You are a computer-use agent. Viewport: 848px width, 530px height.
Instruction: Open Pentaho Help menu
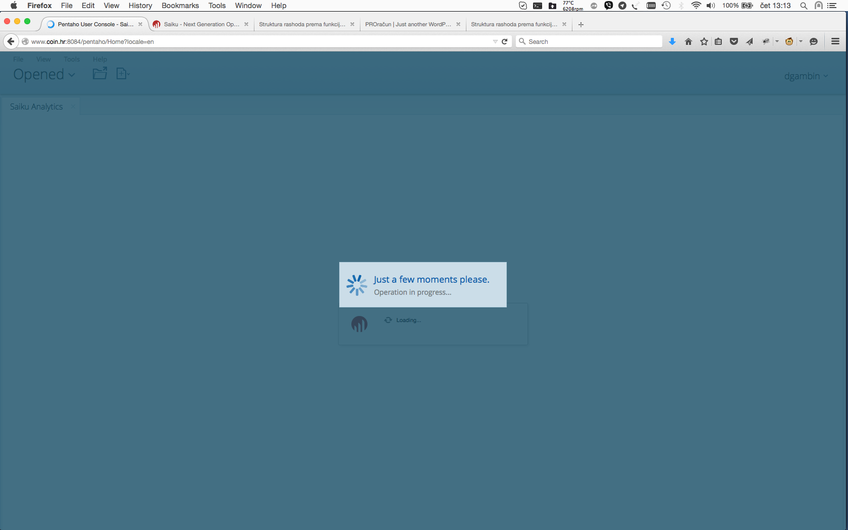click(100, 59)
